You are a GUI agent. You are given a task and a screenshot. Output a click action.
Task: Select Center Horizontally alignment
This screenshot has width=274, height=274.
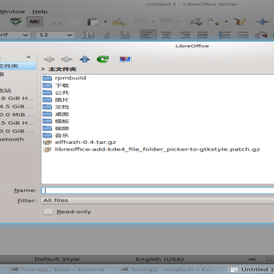166,35
